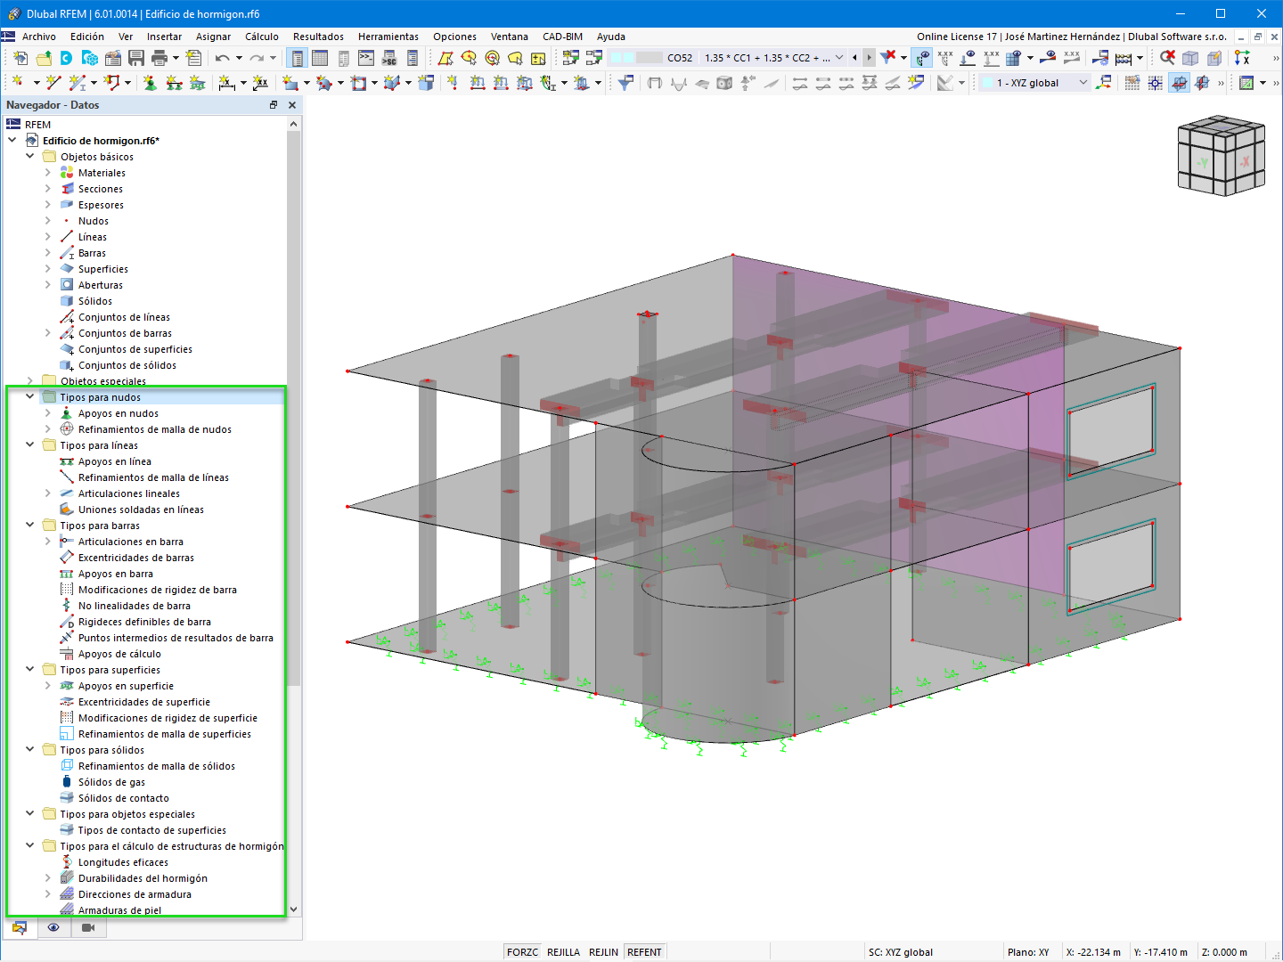The image size is (1283, 962).
Task: Go to previous load combination arrow
Action: (x=855, y=58)
